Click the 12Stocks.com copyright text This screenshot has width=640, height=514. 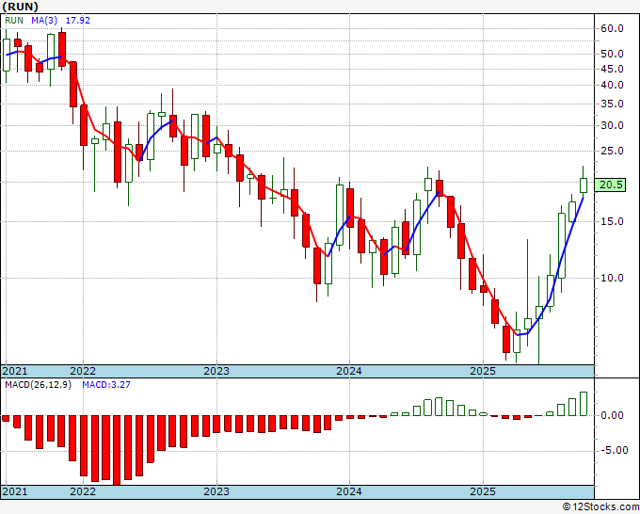tap(600, 507)
